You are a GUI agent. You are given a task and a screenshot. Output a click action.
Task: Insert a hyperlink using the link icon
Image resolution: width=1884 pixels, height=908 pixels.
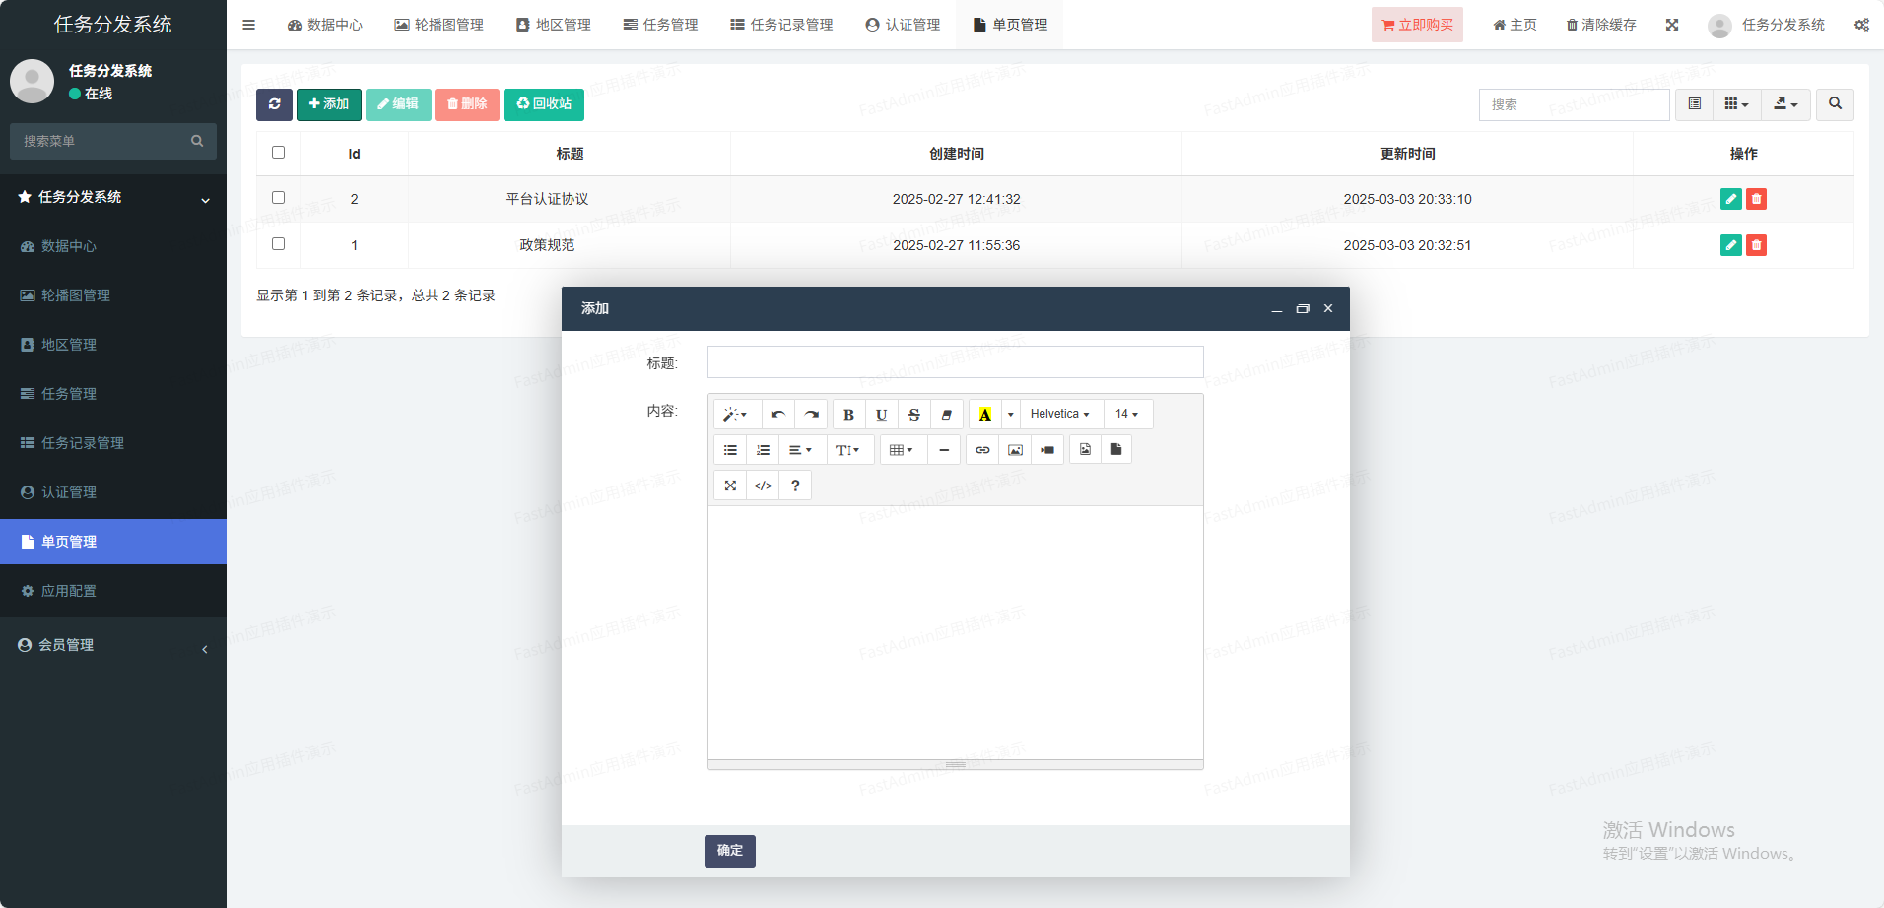pos(982,450)
